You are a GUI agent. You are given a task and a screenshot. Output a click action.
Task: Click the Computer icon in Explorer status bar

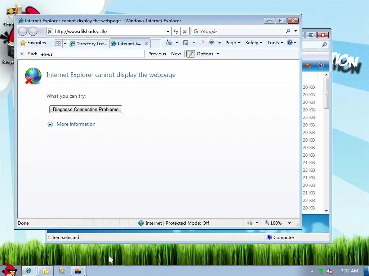tap(269, 238)
